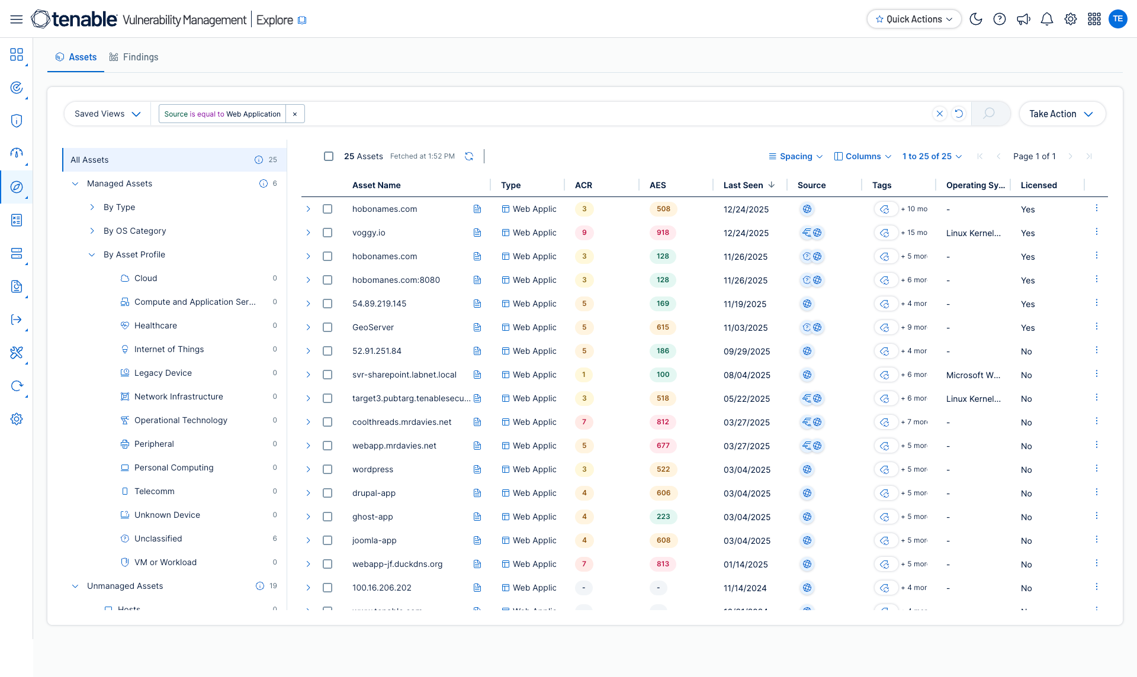Click refresh icon beside Fetched time
The image size is (1137, 677).
469,156
